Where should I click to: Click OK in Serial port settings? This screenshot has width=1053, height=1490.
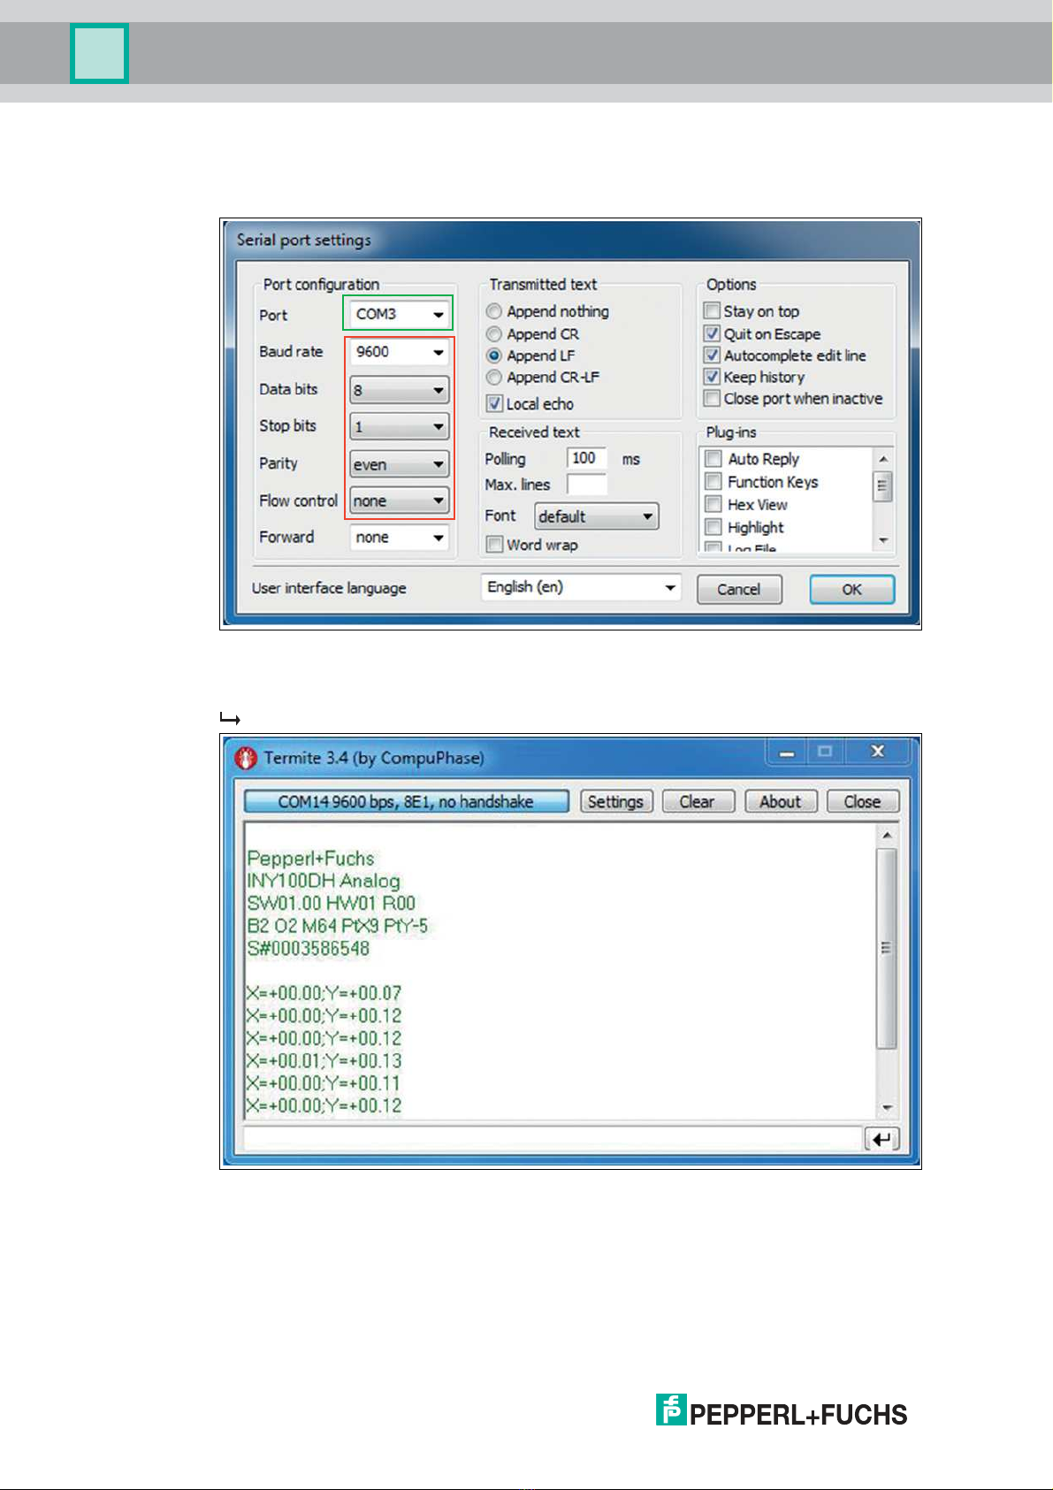point(852,590)
